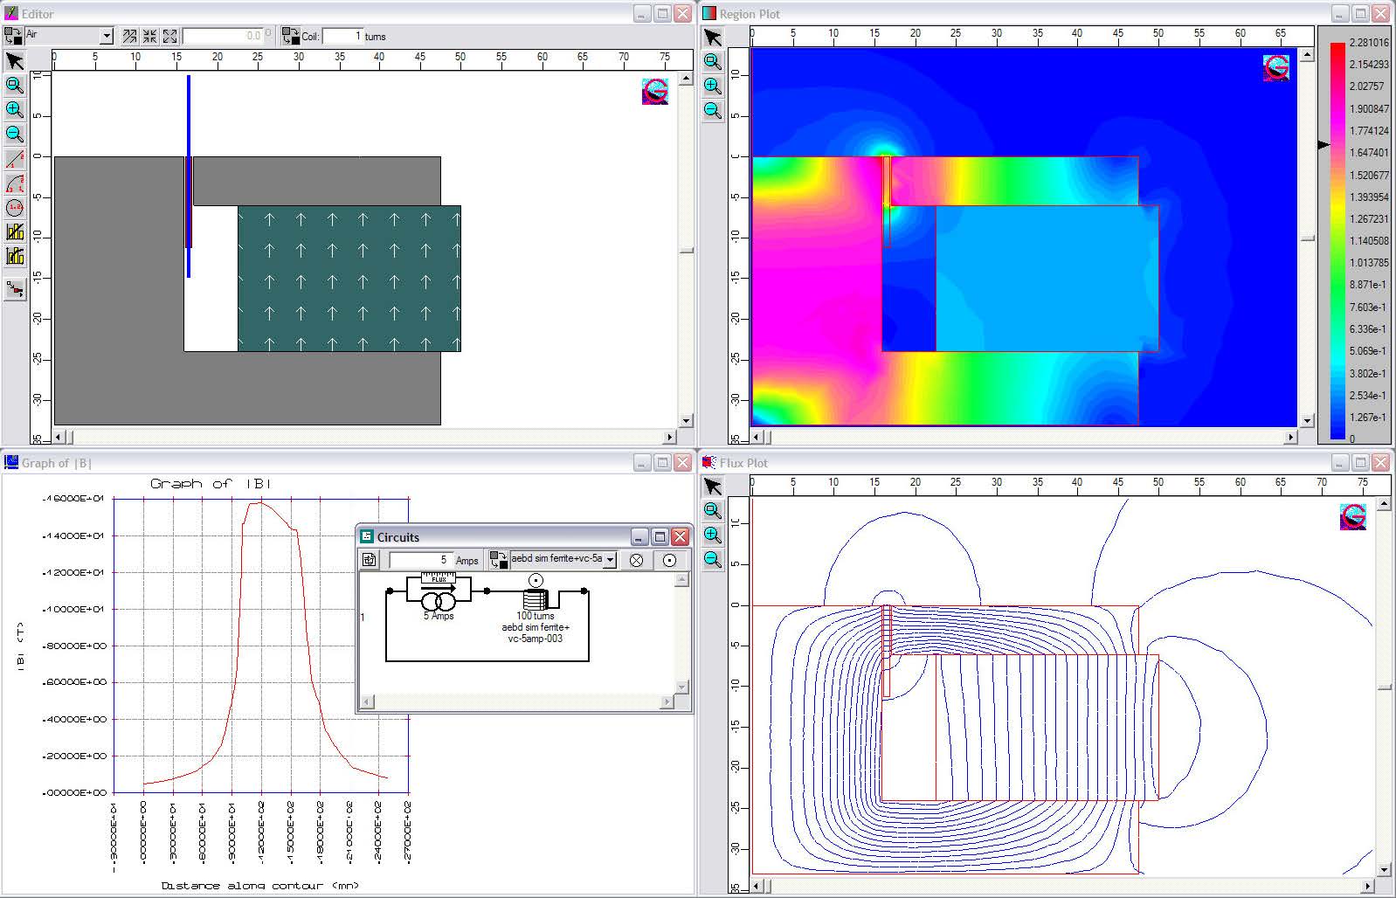
Task: Open the aebd sim ferrite coil dropdown
Action: click(610, 560)
